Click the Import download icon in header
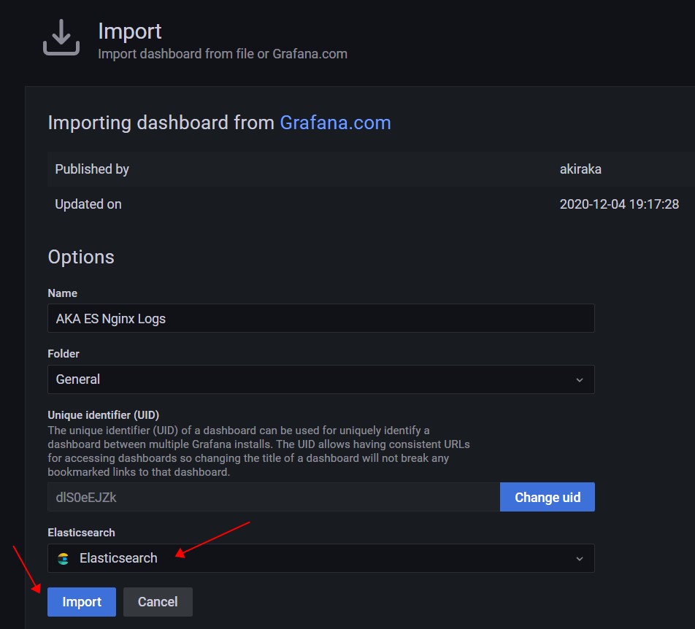Viewport: 695px width, 629px height. point(61,38)
